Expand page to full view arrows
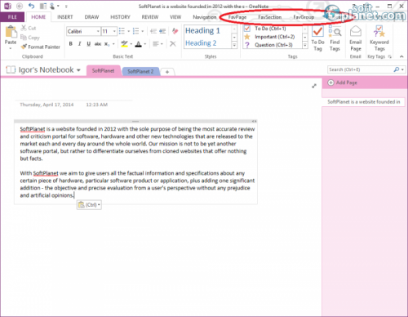Viewport: 408px width, 317px height. (x=314, y=86)
